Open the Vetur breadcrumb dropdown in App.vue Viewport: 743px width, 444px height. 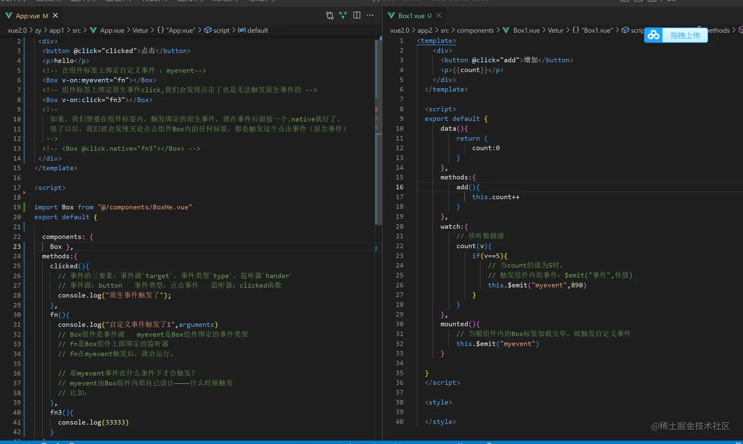(x=140, y=30)
